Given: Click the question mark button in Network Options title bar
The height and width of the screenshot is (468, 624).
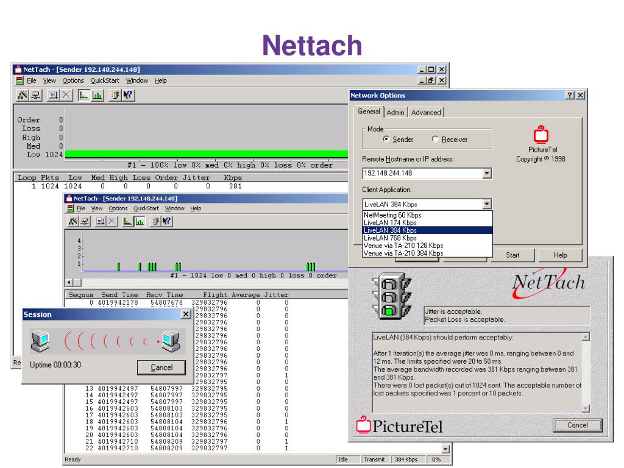Looking at the screenshot, I should click(570, 96).
